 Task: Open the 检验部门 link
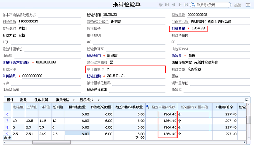pyautogui.click(x=94, y=56)
